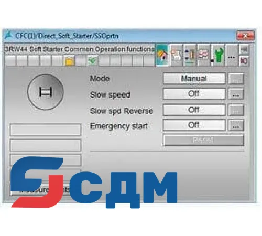Open the Standard (home) faceplate view
Screen dimensions: 262x236
click(x=162, y=55)
